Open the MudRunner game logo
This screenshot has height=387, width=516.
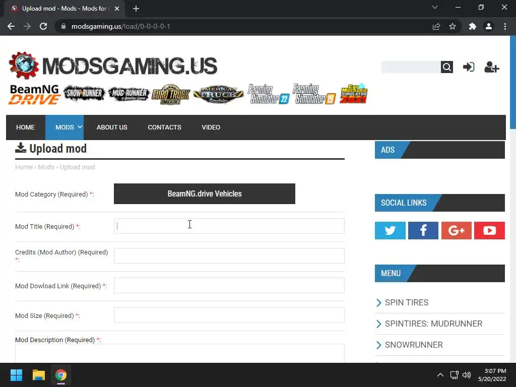pyautogui.click(x=128, y=94)
